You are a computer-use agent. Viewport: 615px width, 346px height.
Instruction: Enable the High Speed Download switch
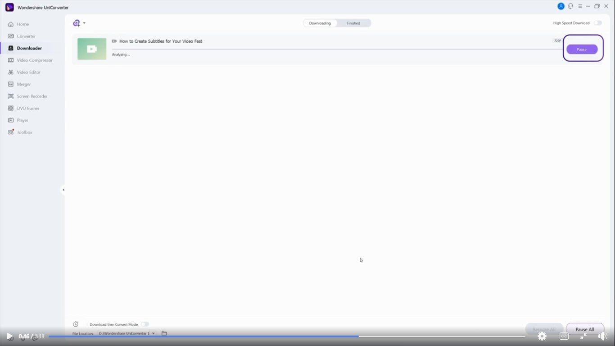pos(597,23)
